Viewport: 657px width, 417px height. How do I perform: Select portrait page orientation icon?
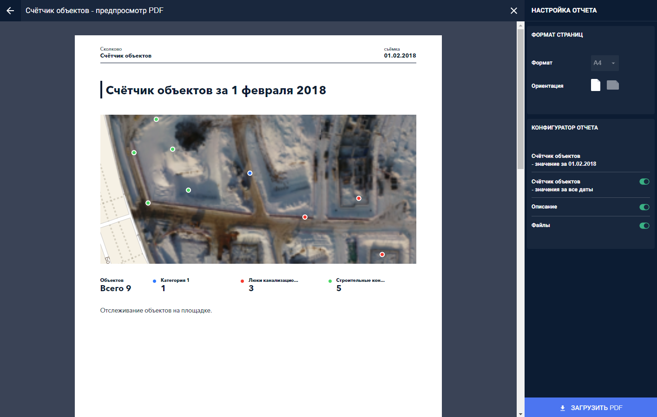pyautogui.click(x=595, y=85)
